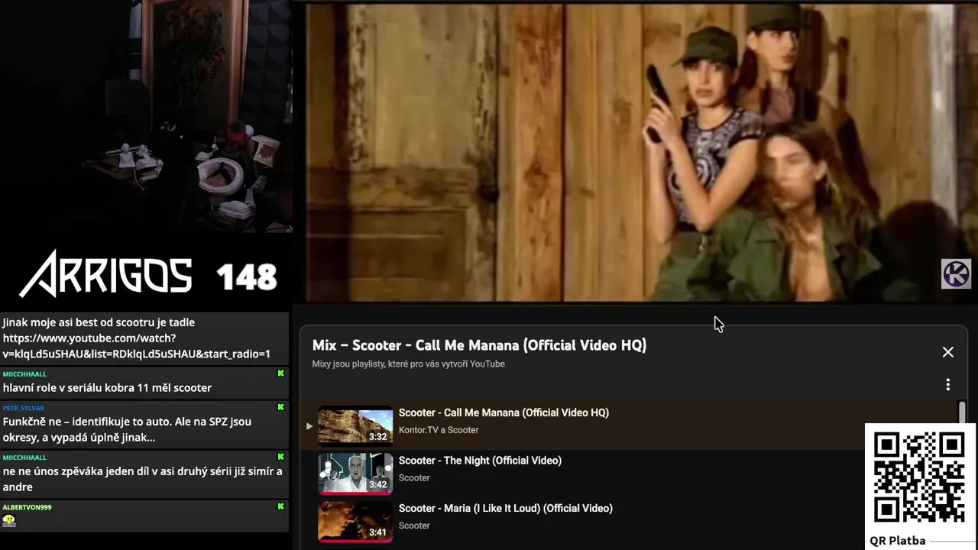
Task: Open Scooter - The Night thumbnail
Action: [x=355, y=474]
